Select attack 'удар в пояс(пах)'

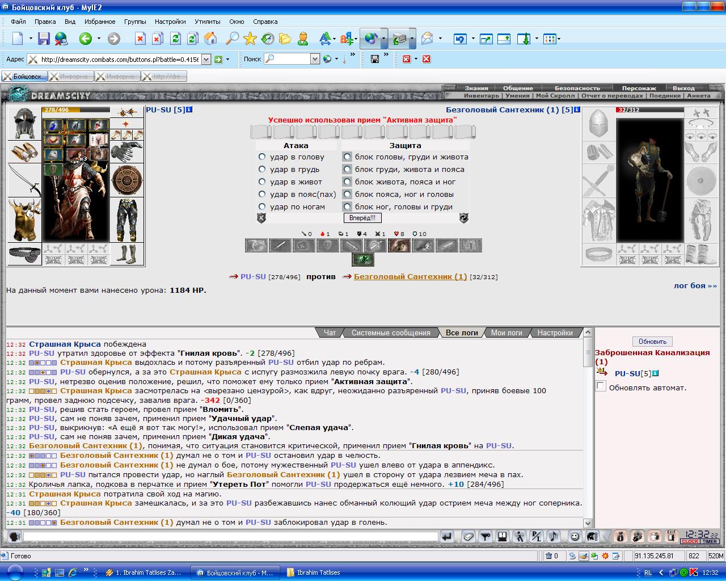[x=262, y=194]
